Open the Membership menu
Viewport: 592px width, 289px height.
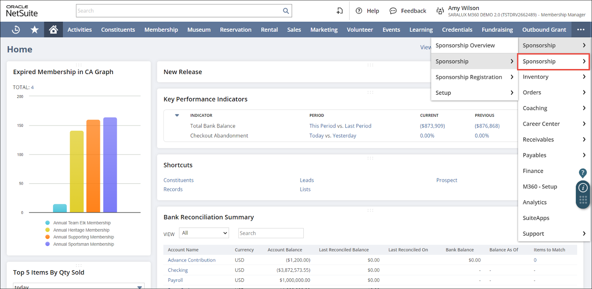161,30
